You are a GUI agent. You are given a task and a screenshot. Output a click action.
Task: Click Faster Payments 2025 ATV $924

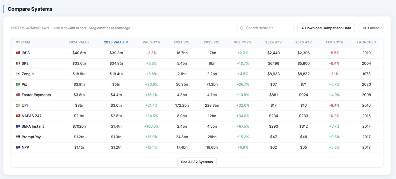coord(303,95)
